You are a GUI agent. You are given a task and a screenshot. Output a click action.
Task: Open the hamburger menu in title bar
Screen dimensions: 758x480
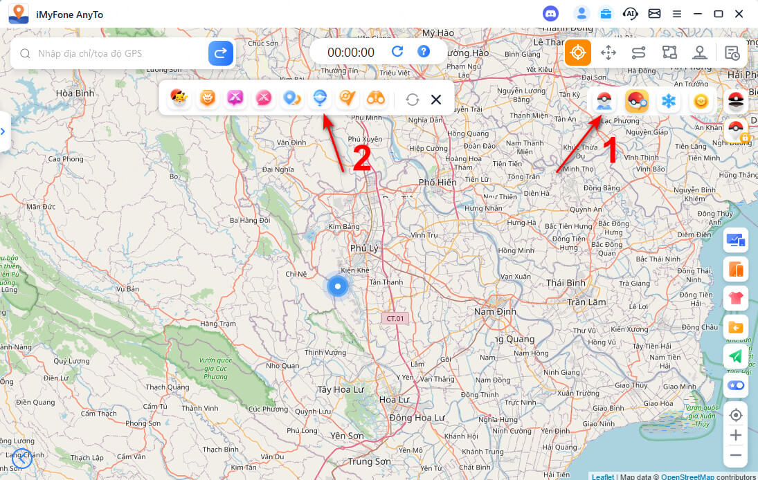coord(677,14)
